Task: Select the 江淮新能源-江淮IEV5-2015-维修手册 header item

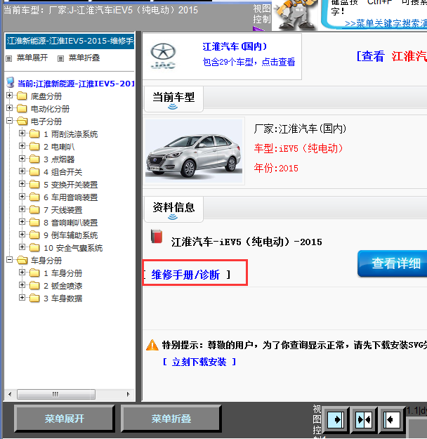Action: tap(70, 41)
